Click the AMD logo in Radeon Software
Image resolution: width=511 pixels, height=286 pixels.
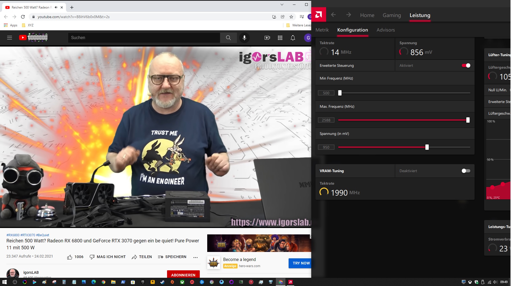pos(319,15)
